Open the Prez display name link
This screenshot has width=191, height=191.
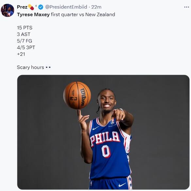click(x=22, y=7)
